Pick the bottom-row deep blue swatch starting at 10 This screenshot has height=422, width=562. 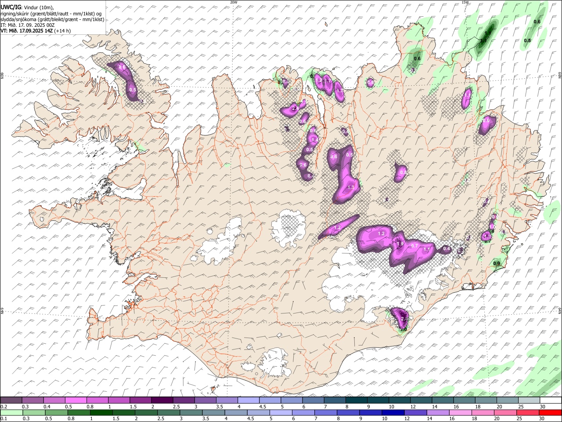(x=393, y=412)
